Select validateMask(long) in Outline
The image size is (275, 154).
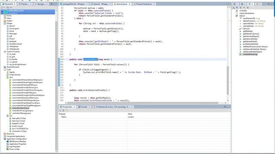tap(250, 54)
